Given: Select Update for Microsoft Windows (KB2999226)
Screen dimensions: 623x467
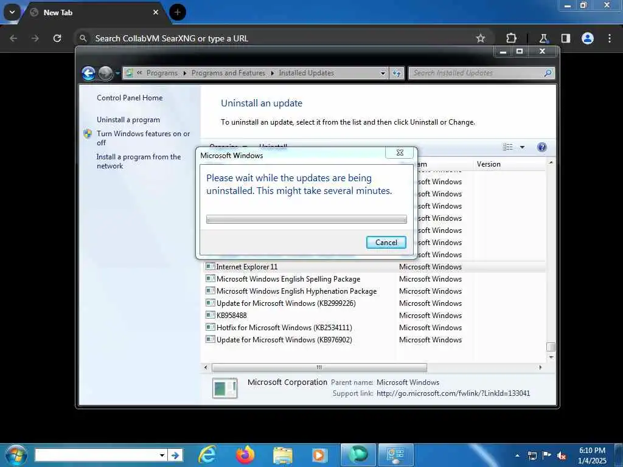Looking at the screenshot, I should tap(375, 303).
